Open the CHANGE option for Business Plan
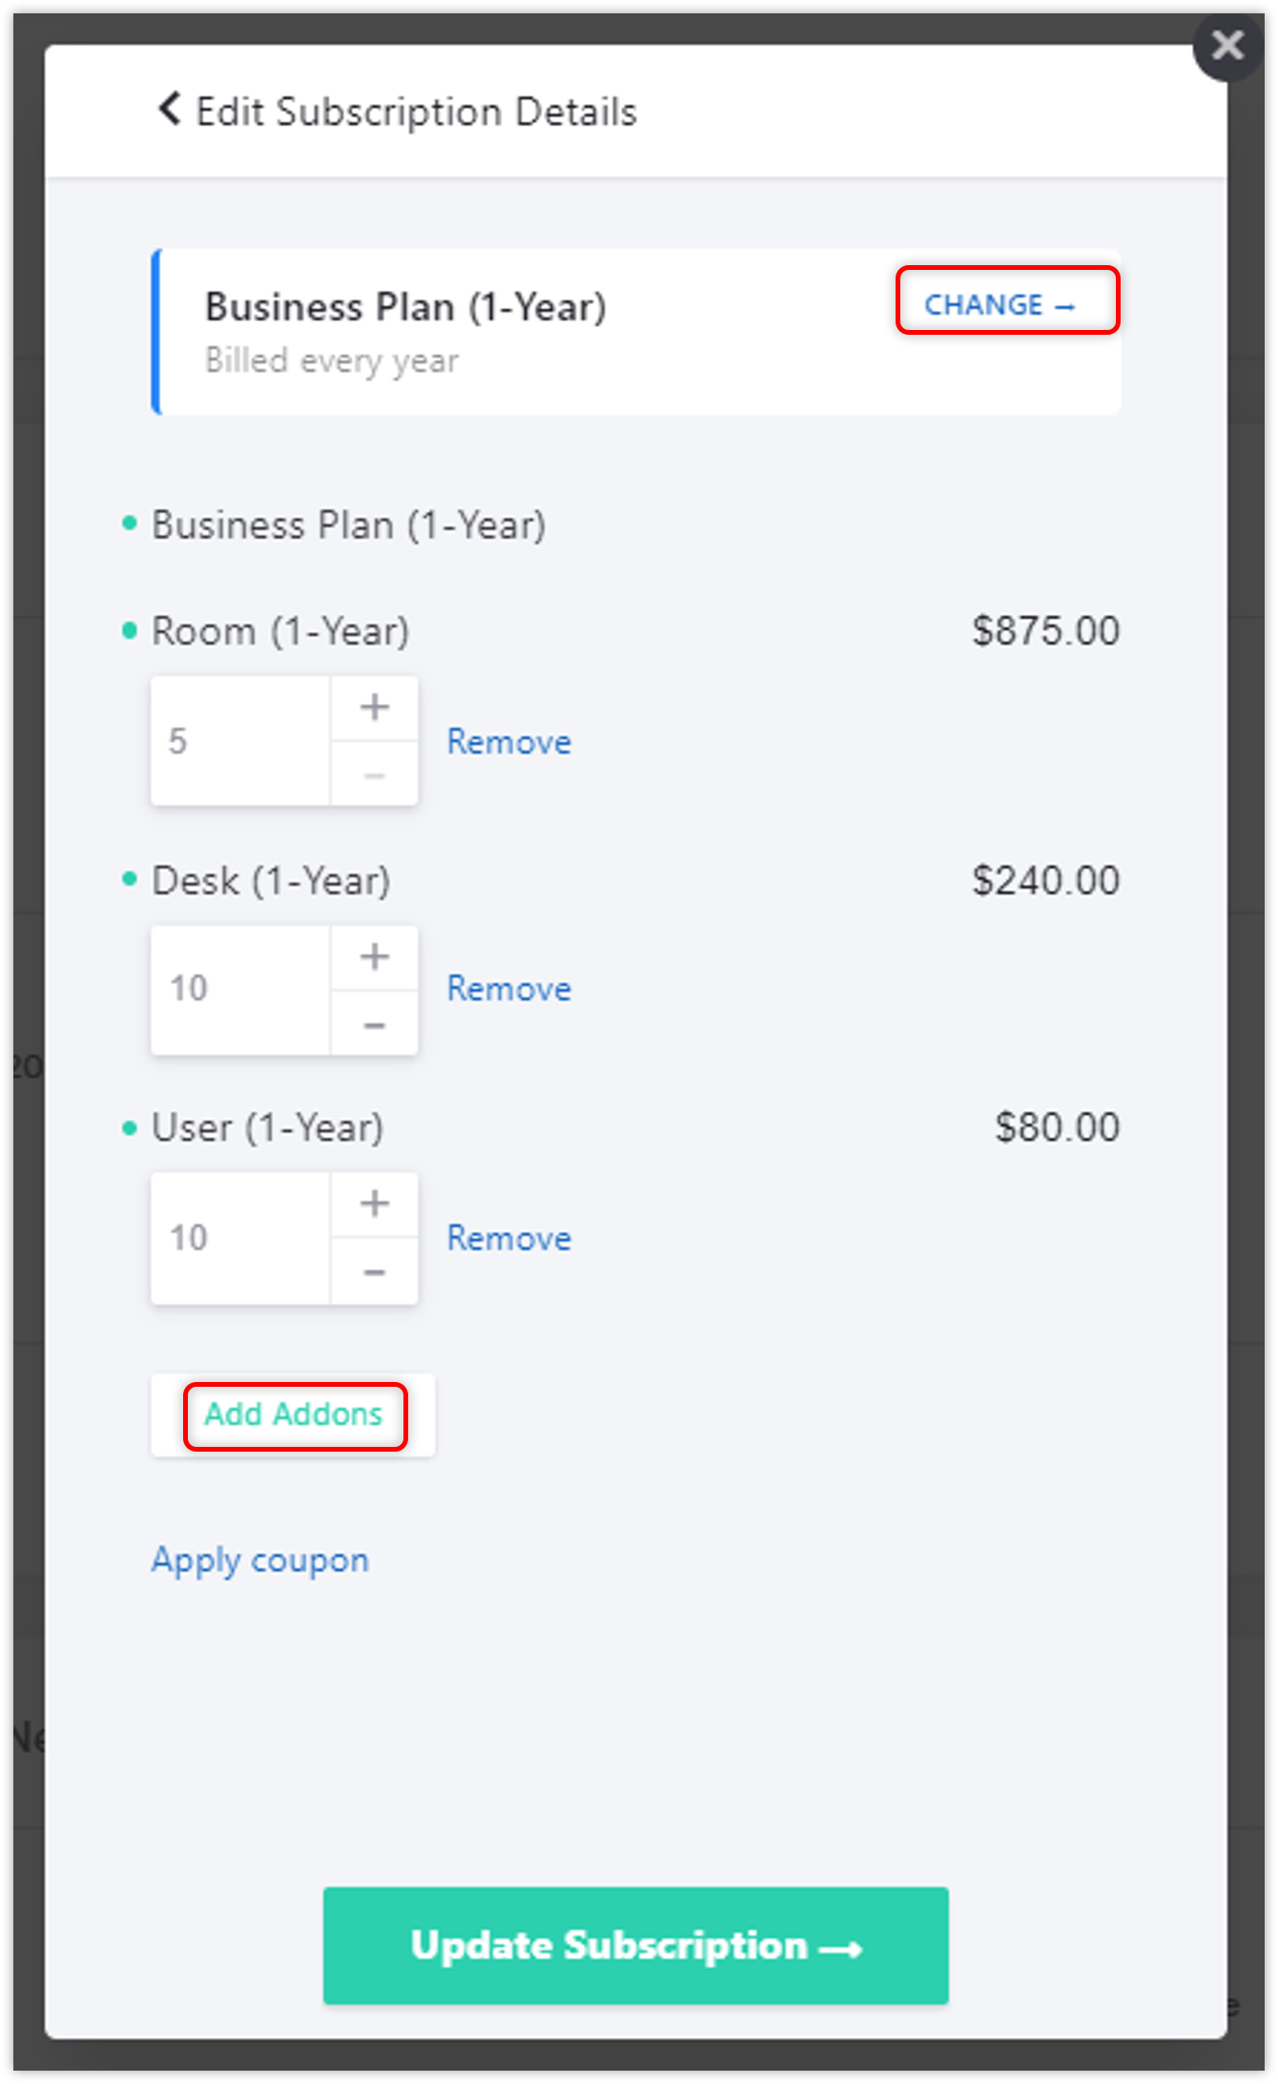Screen dimensions: 1278x2084 (1007, 304)
